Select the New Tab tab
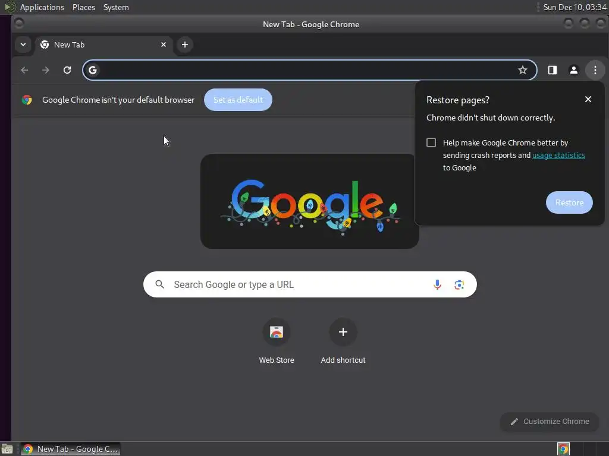The width and height of the screenshot is (609, 456). [103, 45]
